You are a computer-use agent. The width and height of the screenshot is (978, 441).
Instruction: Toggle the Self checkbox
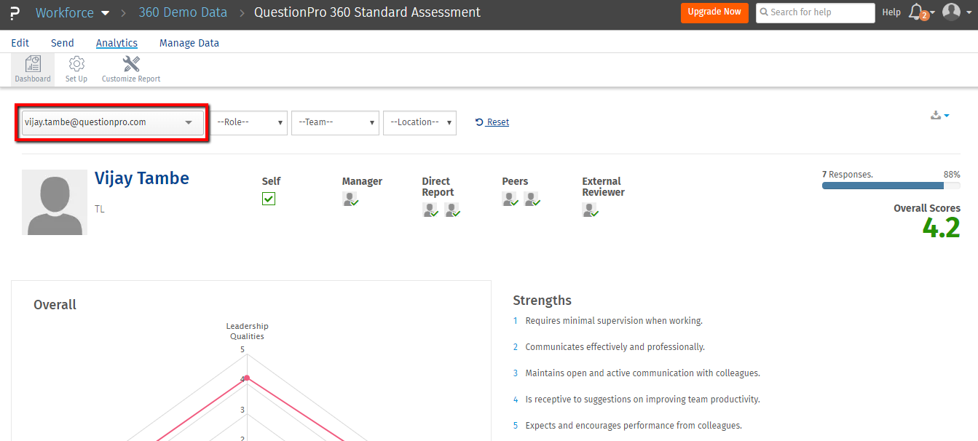pyautogui.click(x=269, y=199)
